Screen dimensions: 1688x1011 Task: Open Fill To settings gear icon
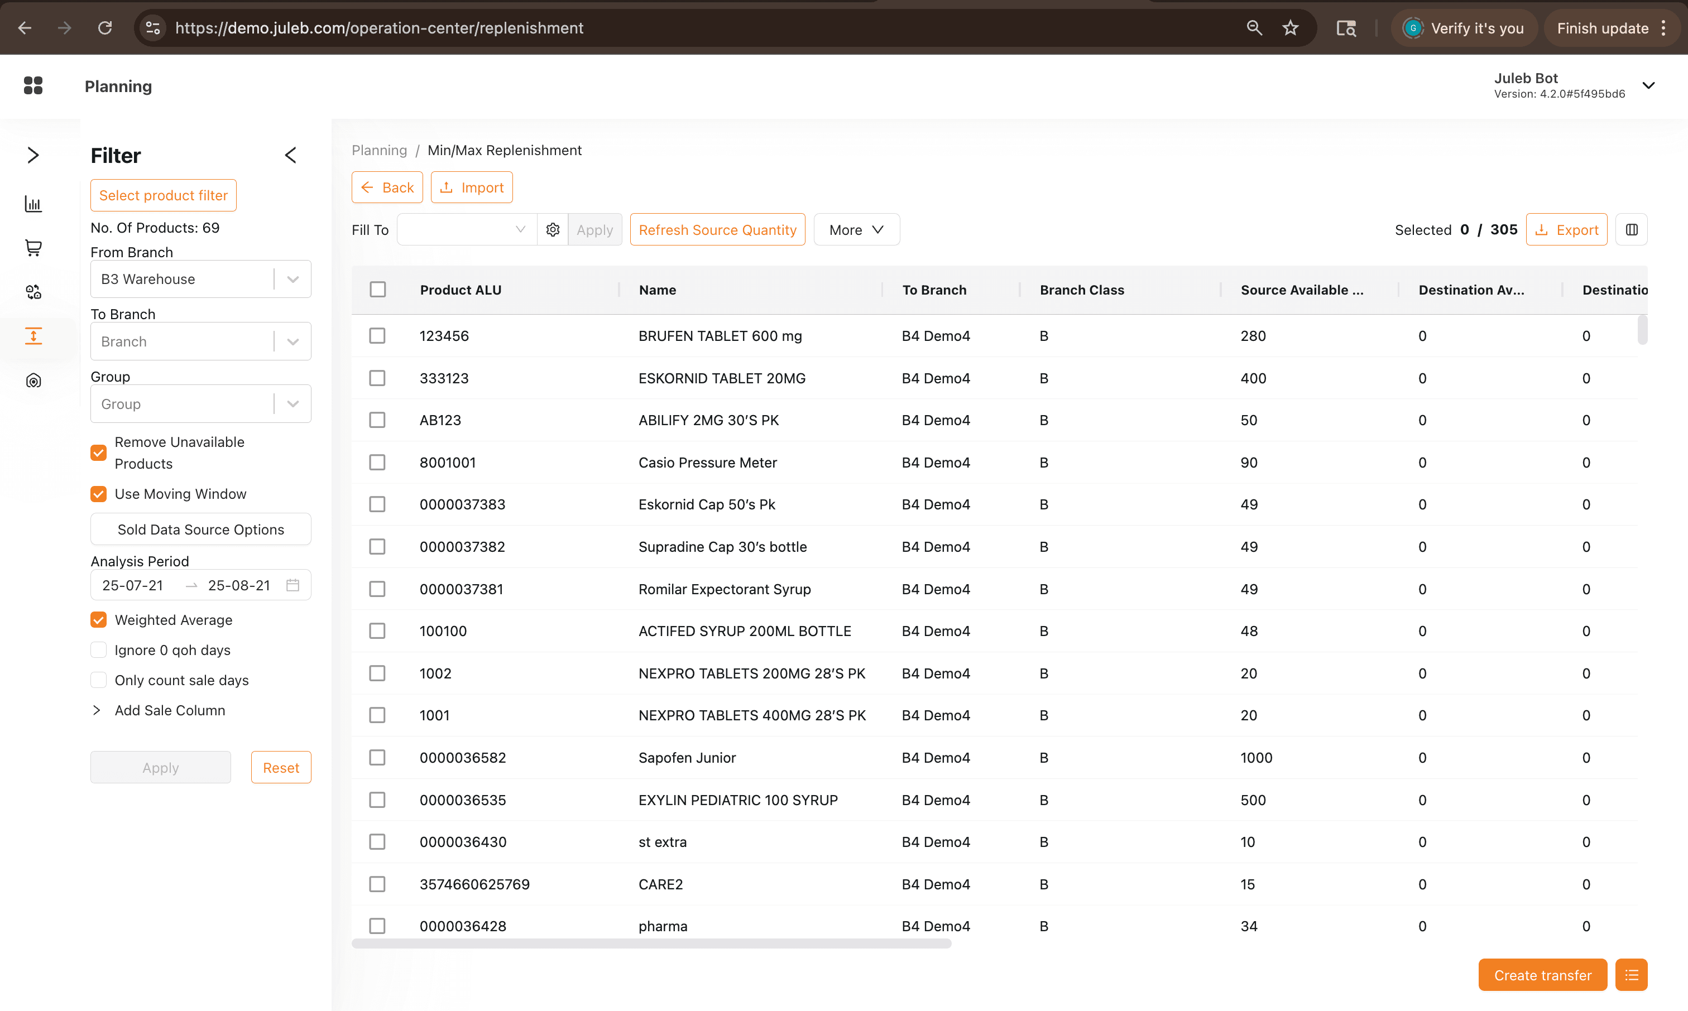coord(553,229)
